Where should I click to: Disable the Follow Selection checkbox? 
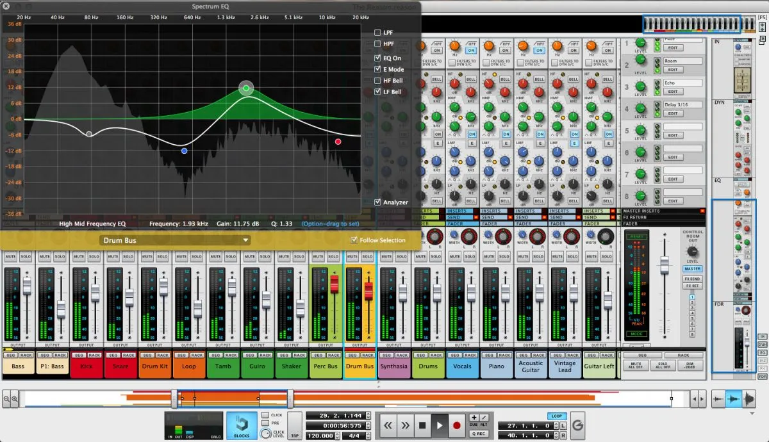(354, 240)
